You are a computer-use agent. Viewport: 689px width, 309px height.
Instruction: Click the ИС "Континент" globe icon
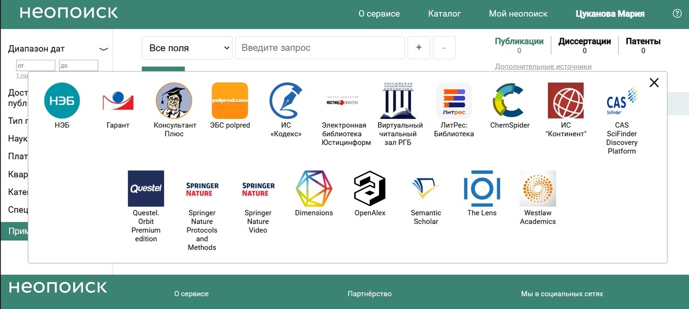click(566, 101)
